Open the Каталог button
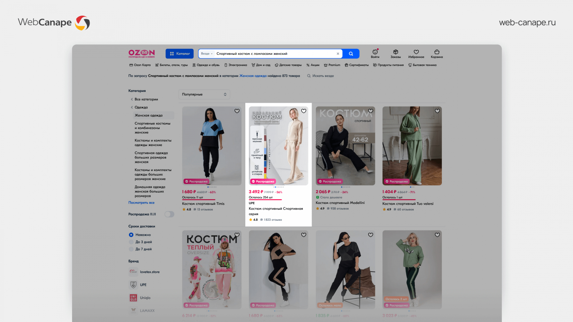This screenshot has width=573, height=322. (x=179, y=54)
